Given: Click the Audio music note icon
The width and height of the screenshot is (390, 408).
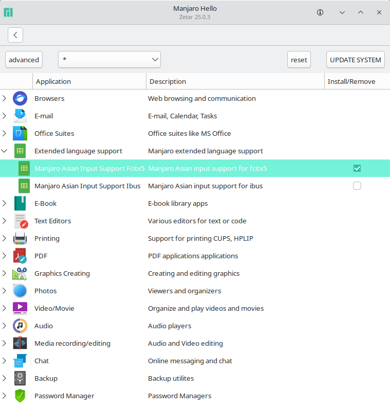Looking at the screenshot, I should (x=20, y=326).
